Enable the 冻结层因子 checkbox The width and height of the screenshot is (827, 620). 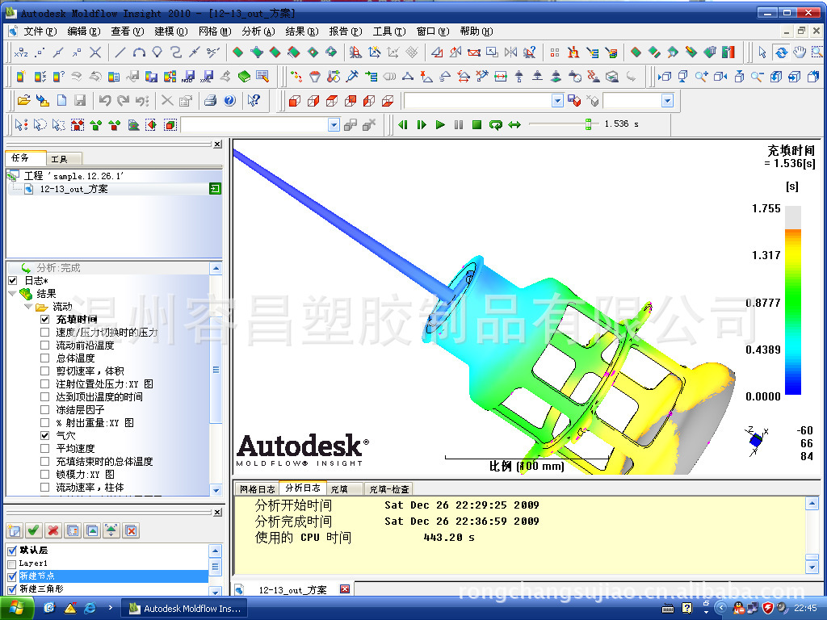[45, 409]
